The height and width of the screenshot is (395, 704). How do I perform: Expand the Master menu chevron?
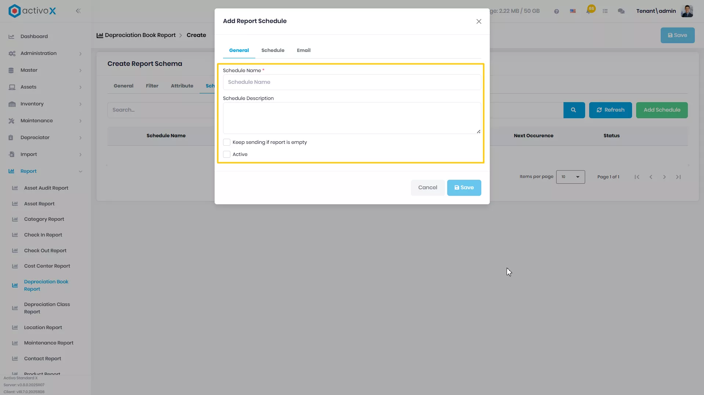coord(80,71)
